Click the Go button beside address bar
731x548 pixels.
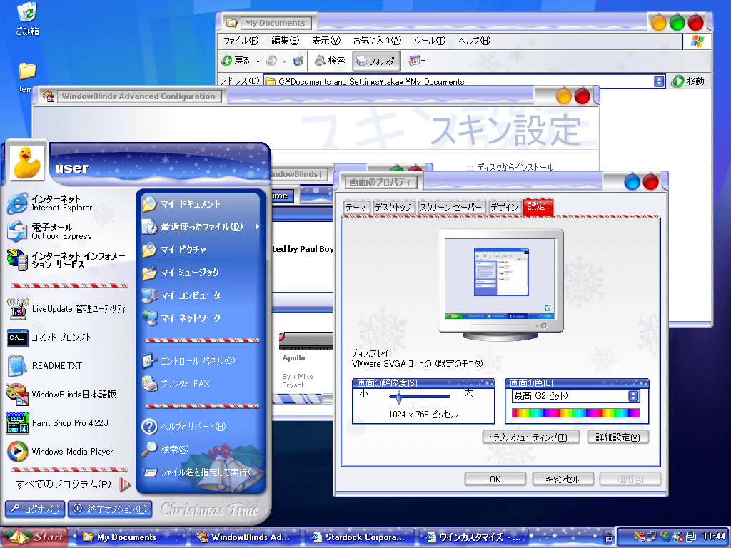(x=688, y=81)
